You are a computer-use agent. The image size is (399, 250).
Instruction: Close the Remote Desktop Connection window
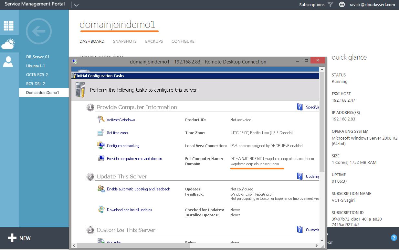(x=318, y=61)
